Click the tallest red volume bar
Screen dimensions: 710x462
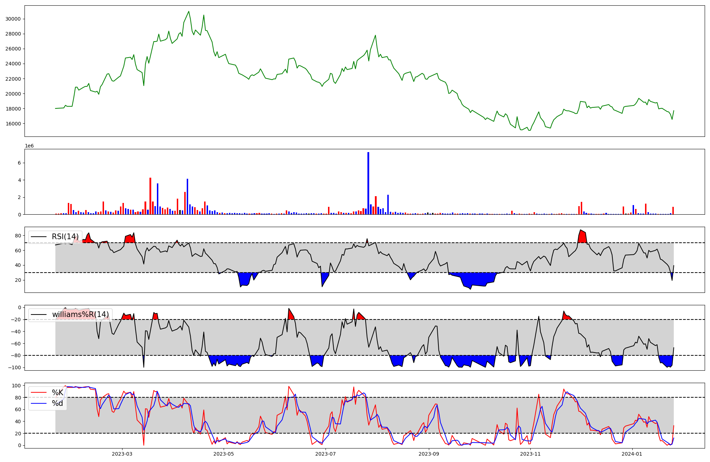150,195
